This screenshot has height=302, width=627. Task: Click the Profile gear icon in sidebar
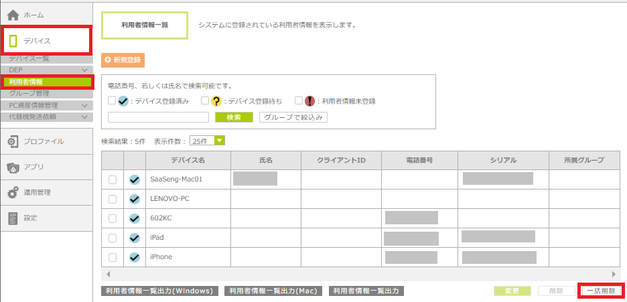click(13, 141)
